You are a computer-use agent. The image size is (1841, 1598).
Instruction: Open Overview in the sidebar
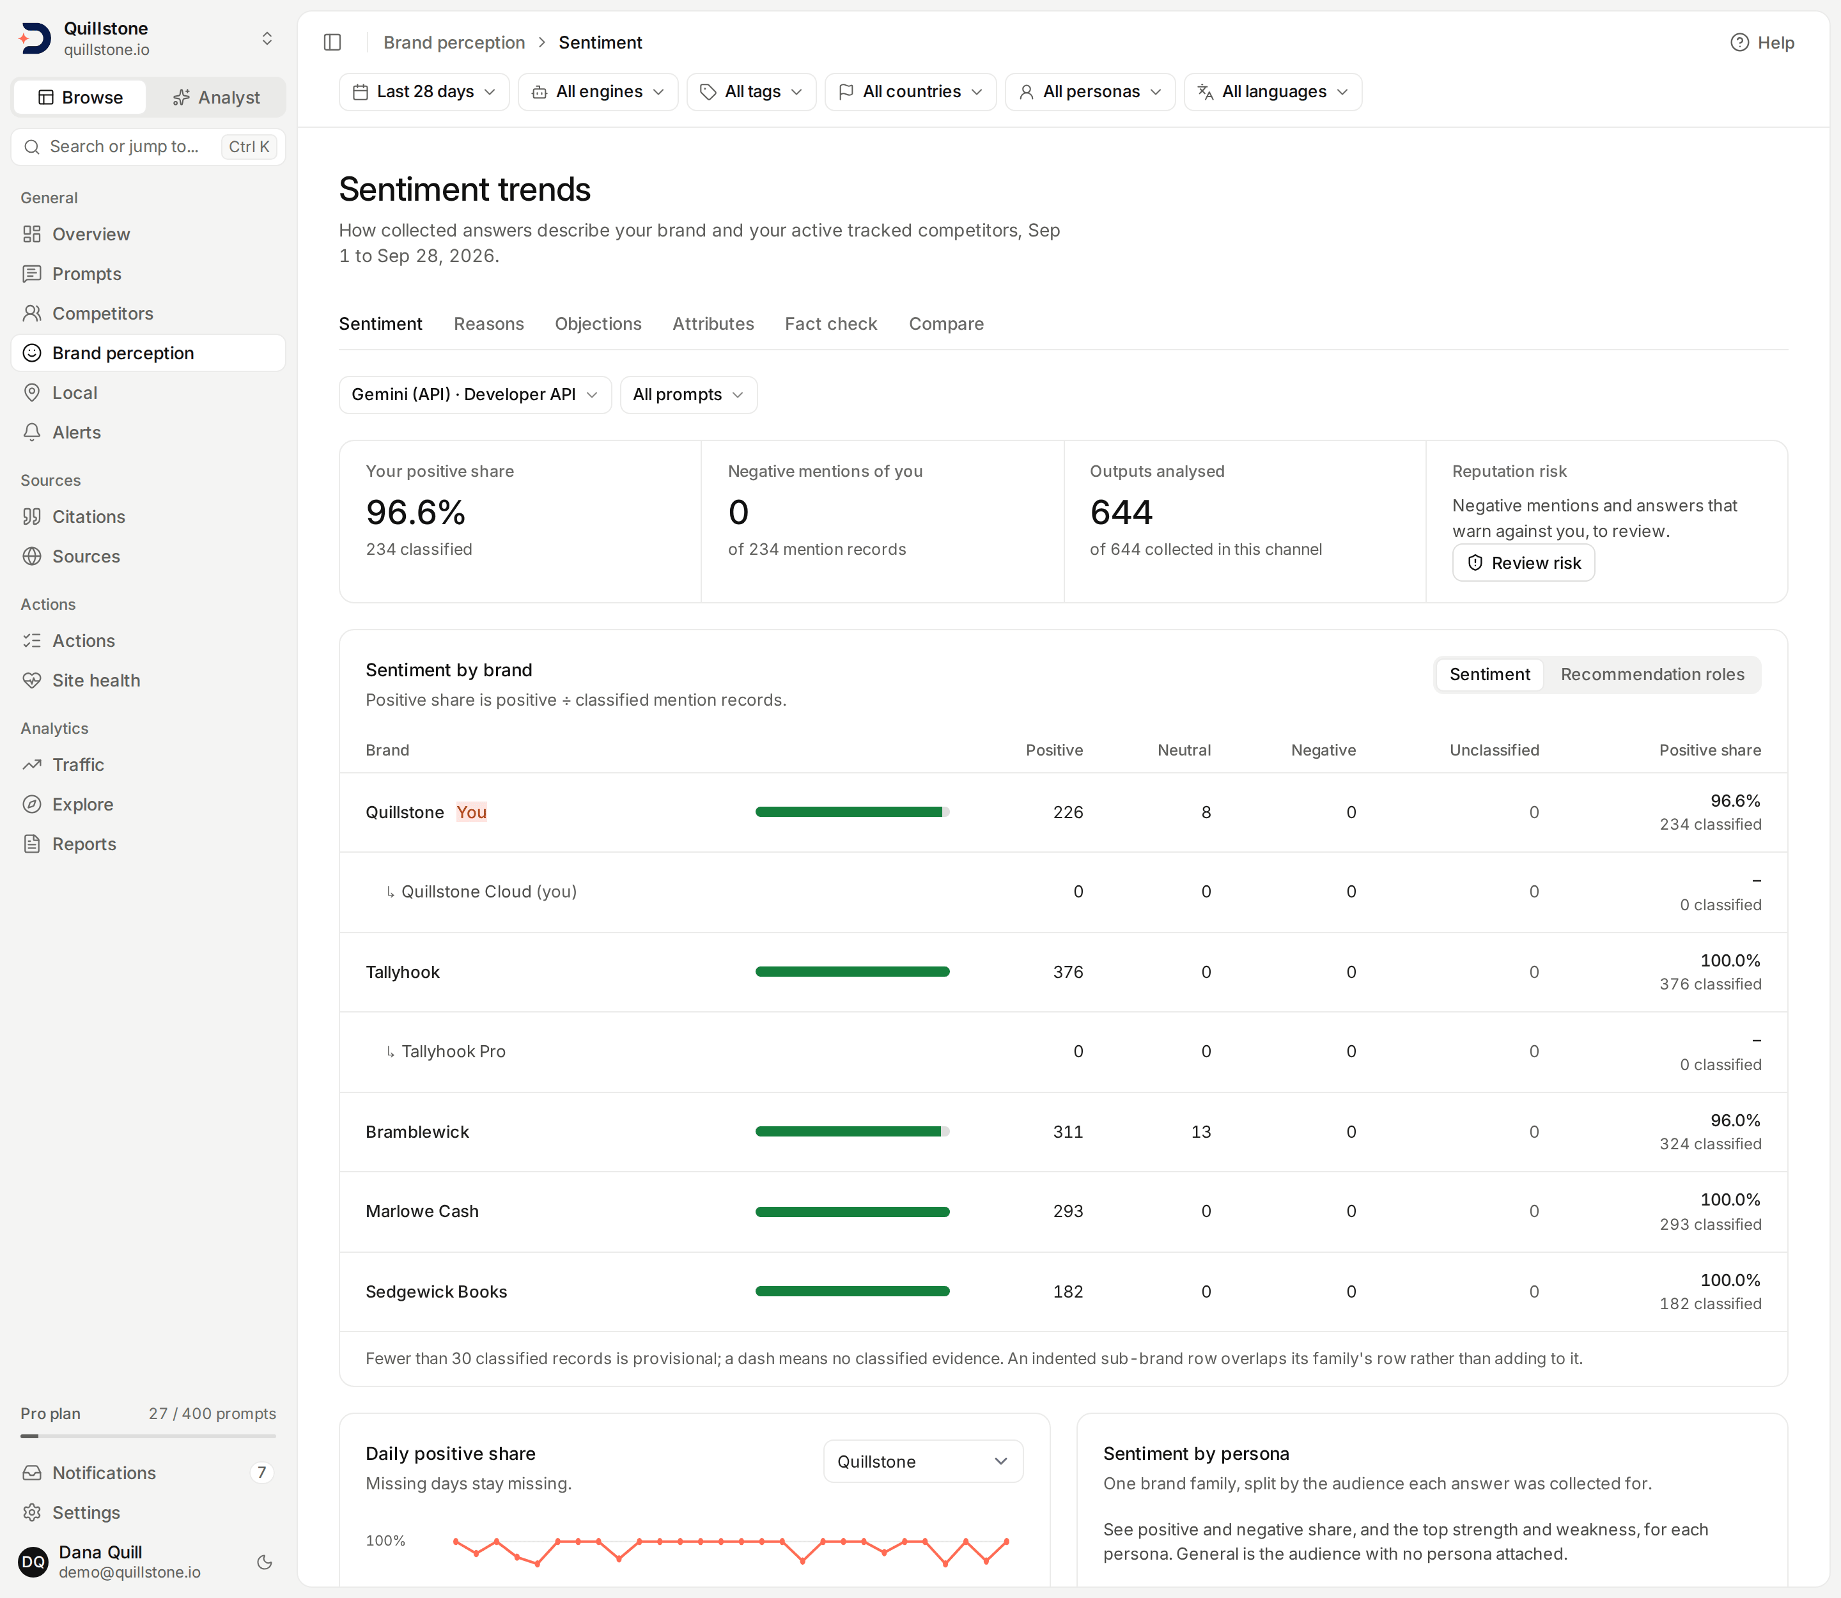tap(148, 234)
